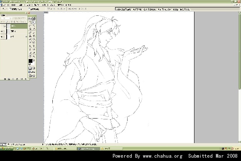Switch to Quick Mask mode

pos(34,68)
